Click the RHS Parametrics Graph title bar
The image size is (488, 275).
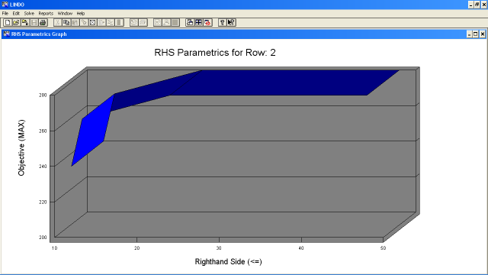(233, 34)
